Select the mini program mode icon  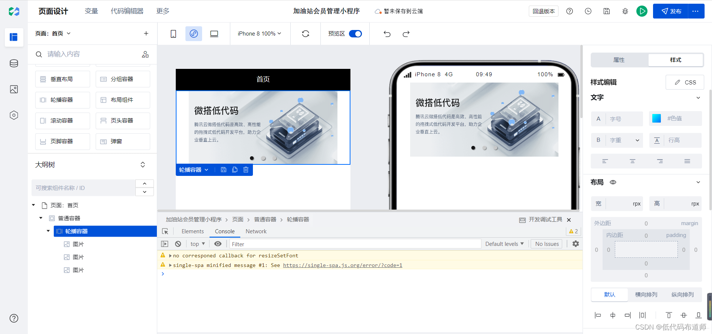(x=194, y=34)
